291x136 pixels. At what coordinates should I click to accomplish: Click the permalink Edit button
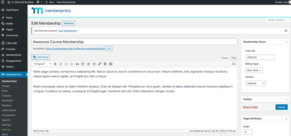pyautogui.click(x=109, y=49)
